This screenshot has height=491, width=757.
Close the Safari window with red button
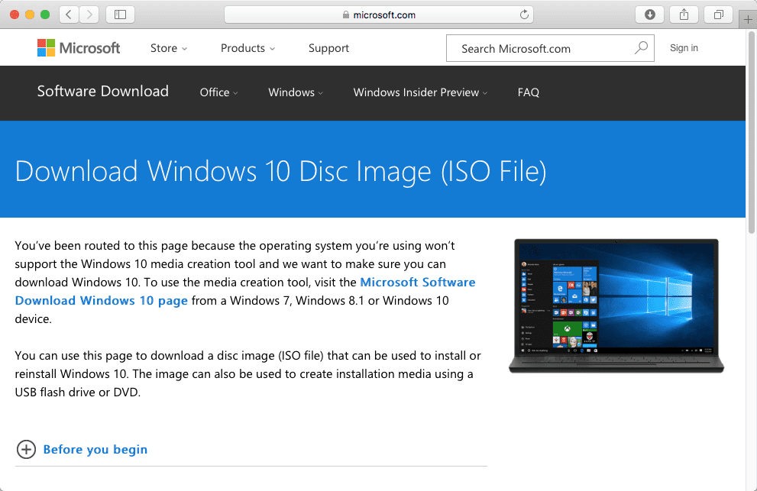(15, 15)
